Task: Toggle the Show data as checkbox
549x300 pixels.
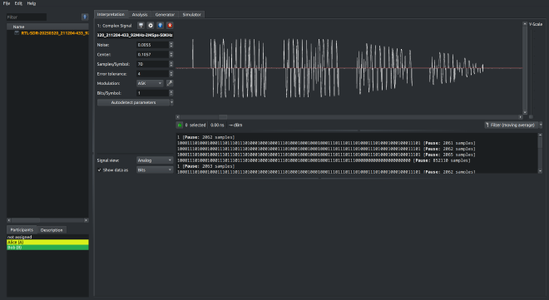Action: click(100, 170)
